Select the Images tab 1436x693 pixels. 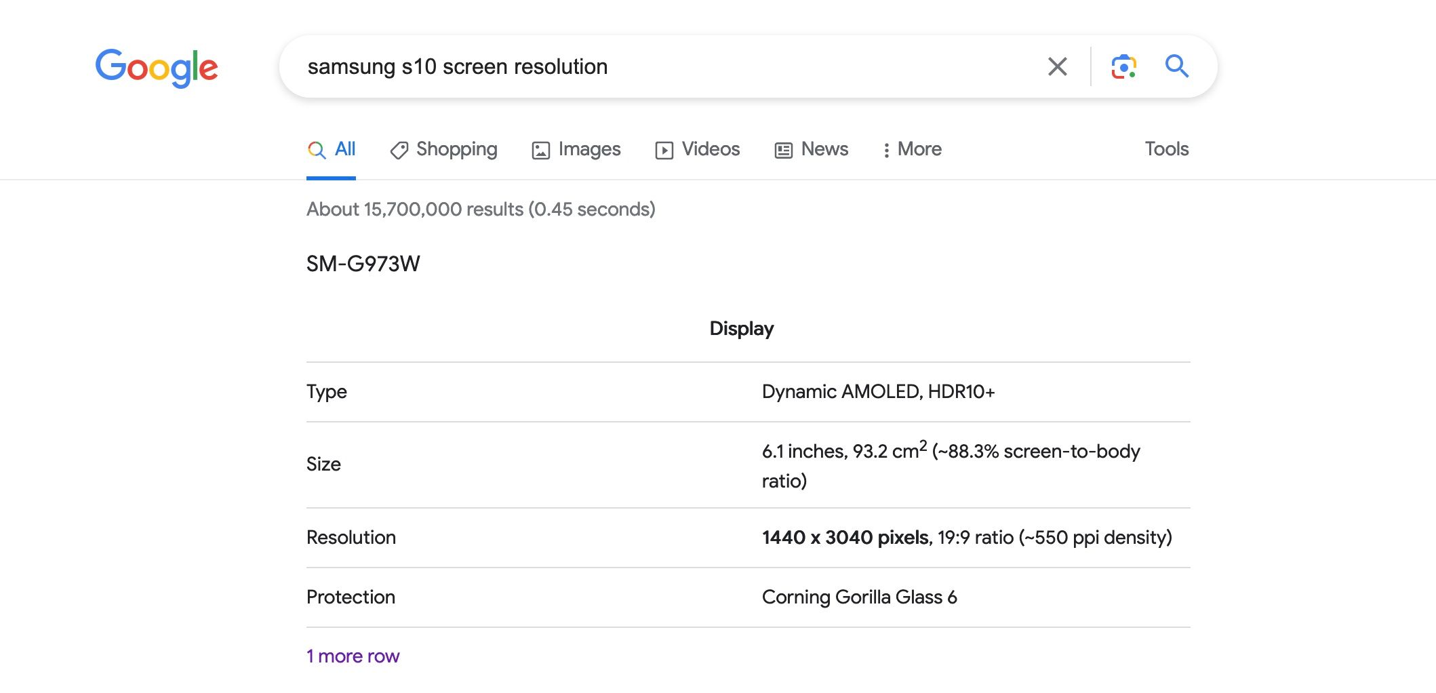pos(589,149)
